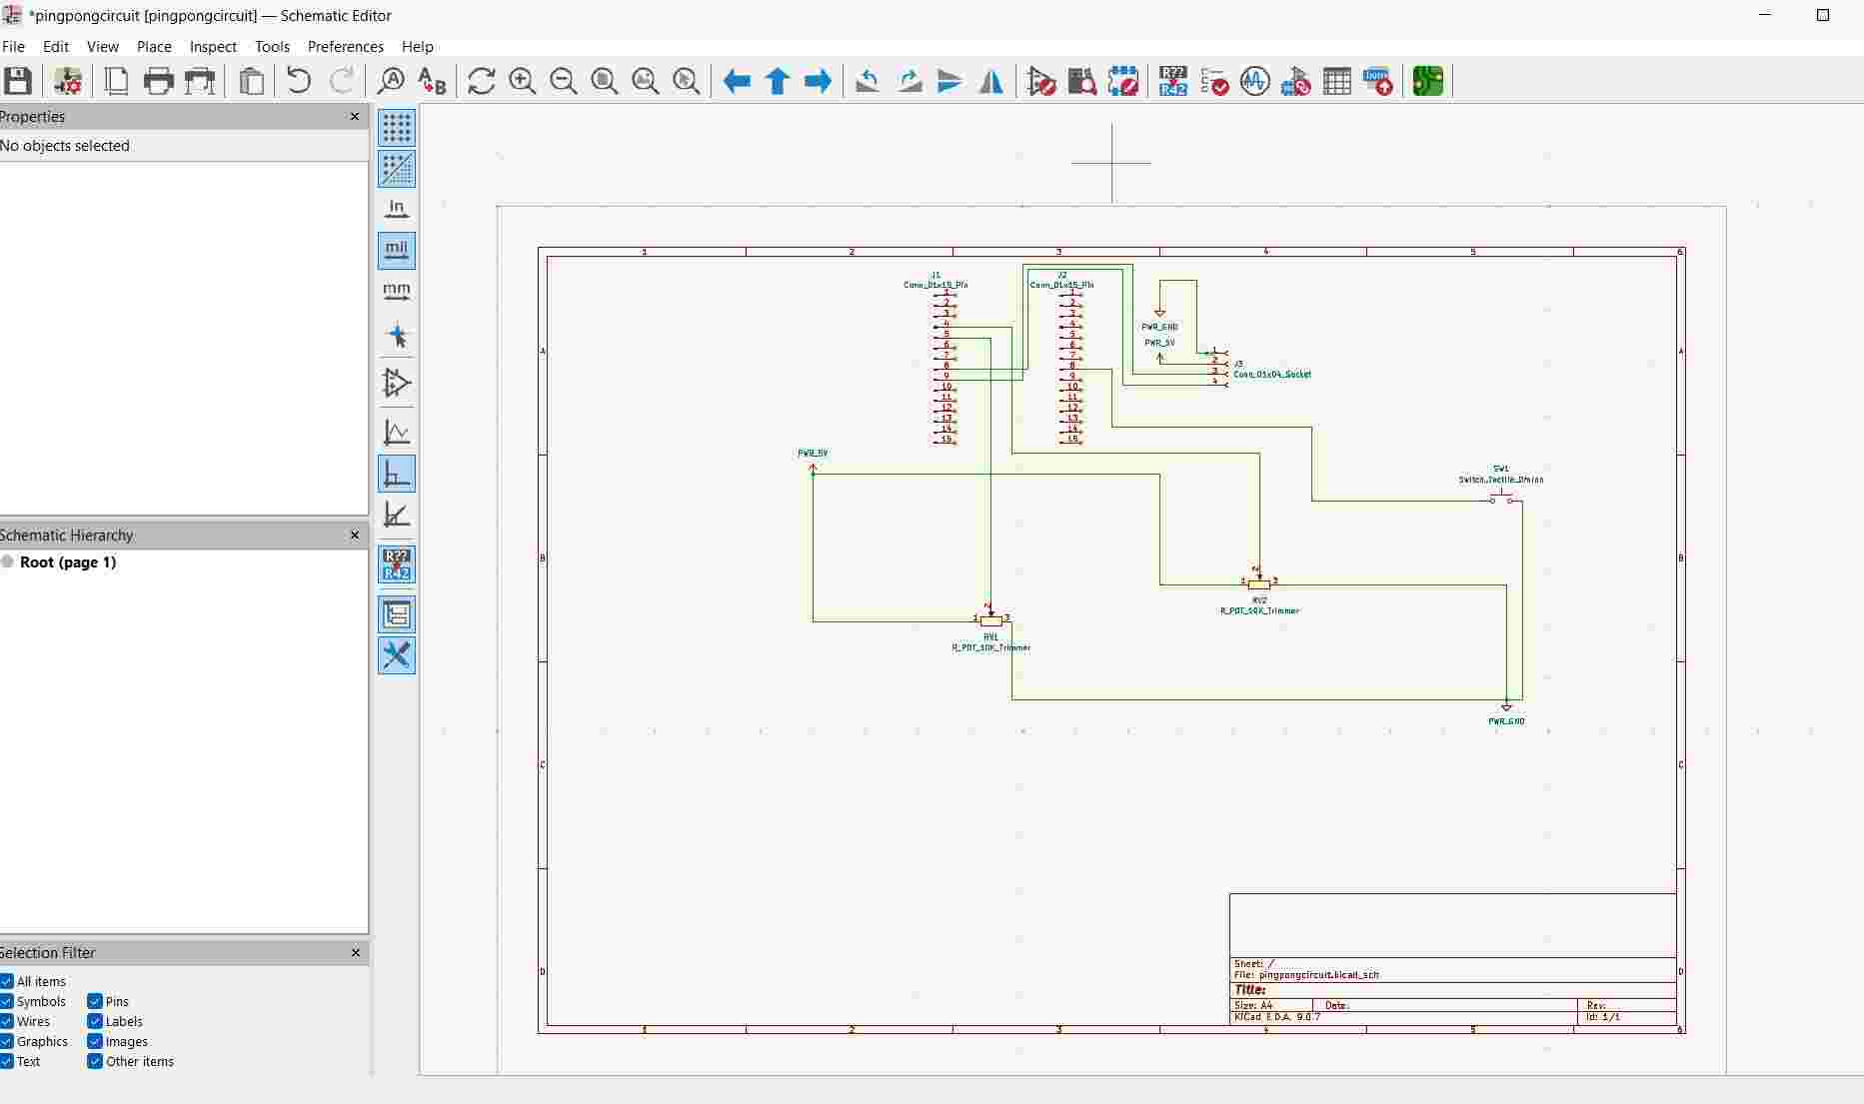Close the Selection Filter panel

[x=355, y=952]
